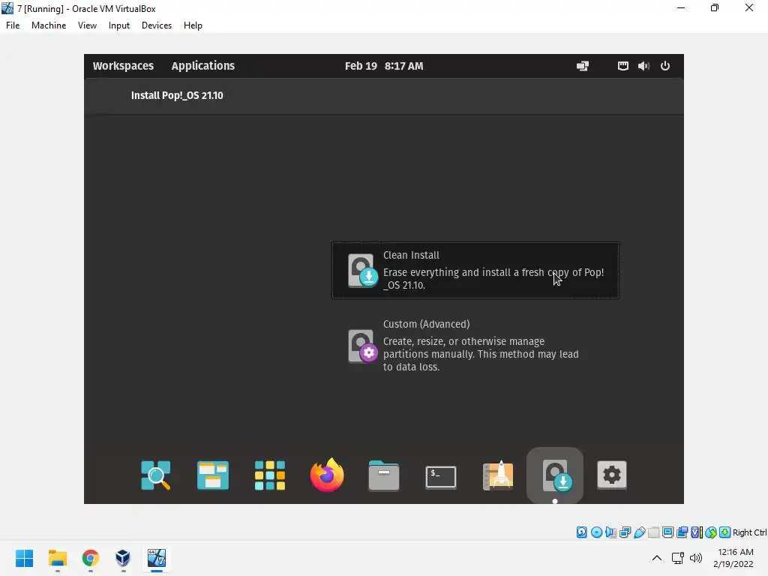Click the shared folders indicator in status bar
This screenshot has width=768, height=576.
click(x=653, y=532)
